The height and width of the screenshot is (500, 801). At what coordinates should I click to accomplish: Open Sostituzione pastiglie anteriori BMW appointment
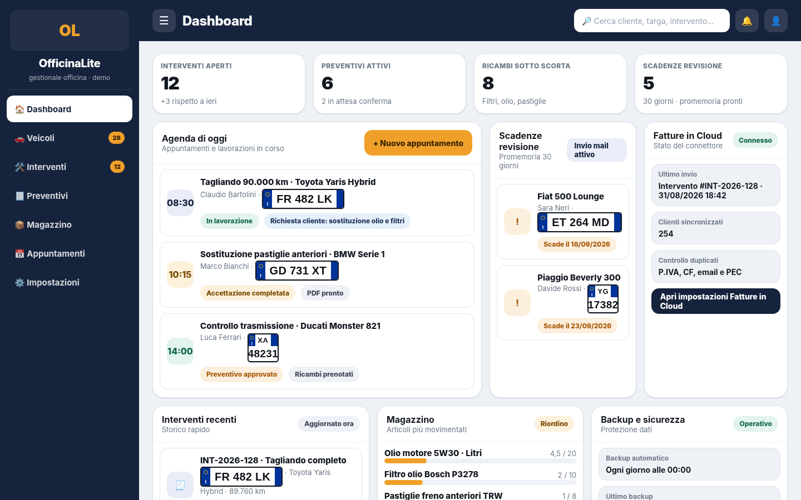(317, 274)
